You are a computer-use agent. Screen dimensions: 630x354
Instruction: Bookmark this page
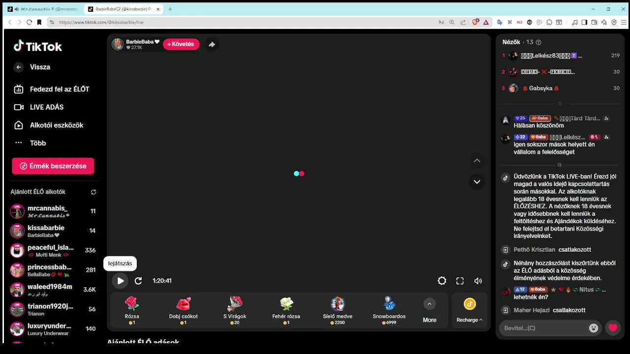[39, 22]
